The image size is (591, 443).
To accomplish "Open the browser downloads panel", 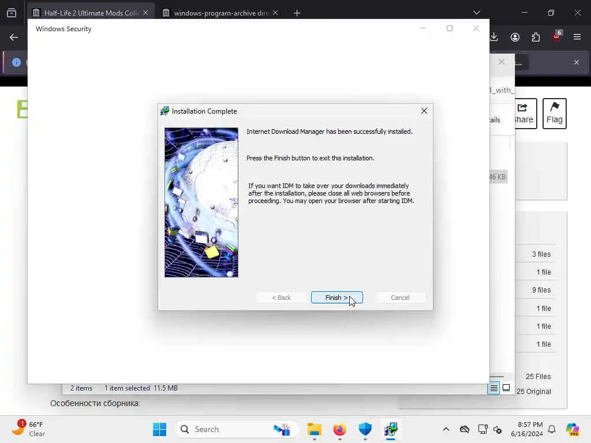I will point(494,37).
